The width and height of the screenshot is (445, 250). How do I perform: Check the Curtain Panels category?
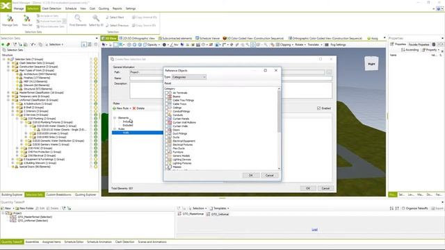click(167, 119)
